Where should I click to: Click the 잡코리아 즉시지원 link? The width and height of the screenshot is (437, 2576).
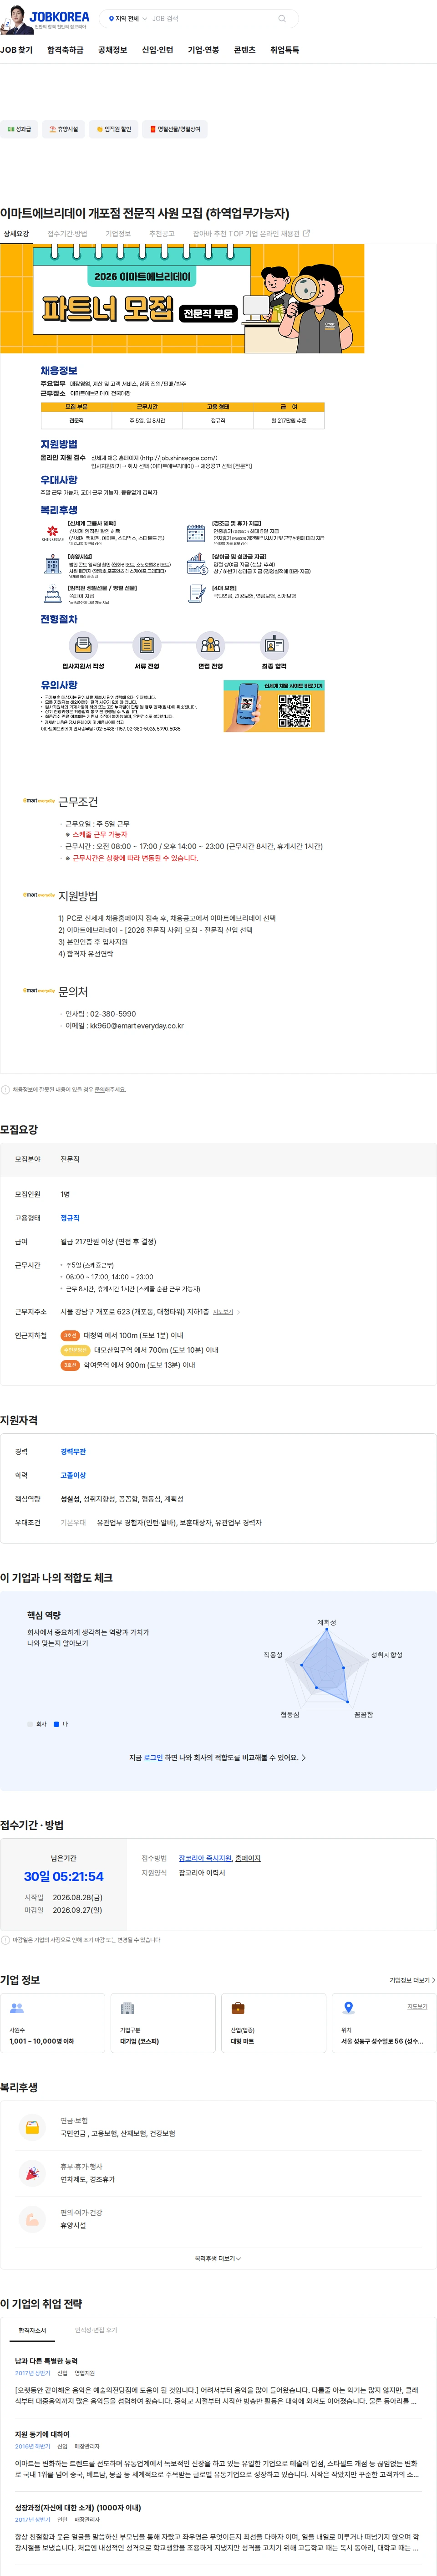[205, 1858]
